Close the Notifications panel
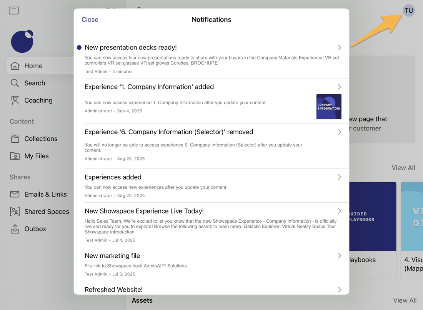 (90, 19)
